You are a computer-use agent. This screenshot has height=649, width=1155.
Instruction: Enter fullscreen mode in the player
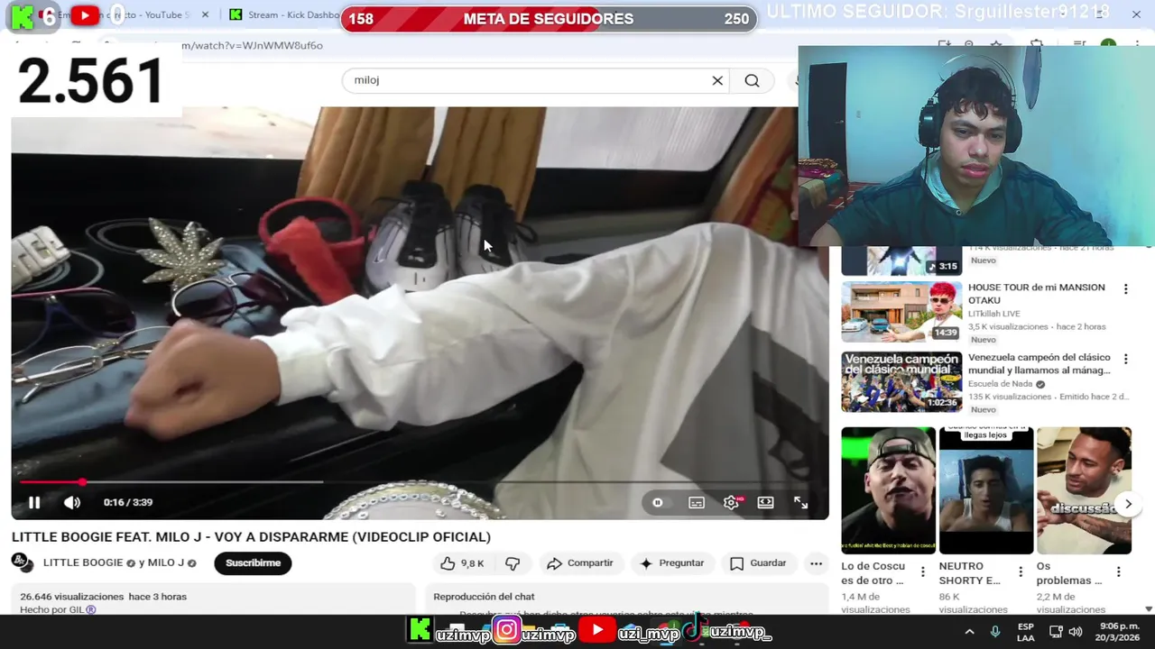click(800, 503)
